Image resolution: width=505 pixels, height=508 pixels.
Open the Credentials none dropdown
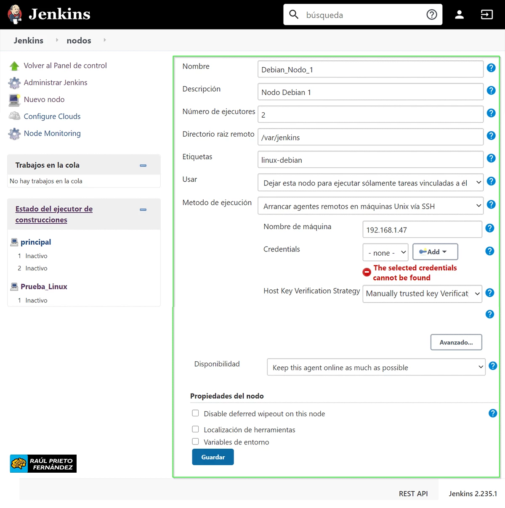(385, 252)
